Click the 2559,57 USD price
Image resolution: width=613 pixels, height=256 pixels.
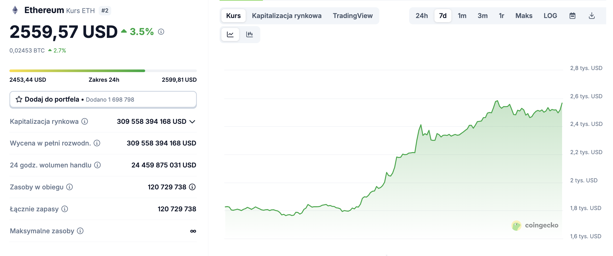pos(63,32)
